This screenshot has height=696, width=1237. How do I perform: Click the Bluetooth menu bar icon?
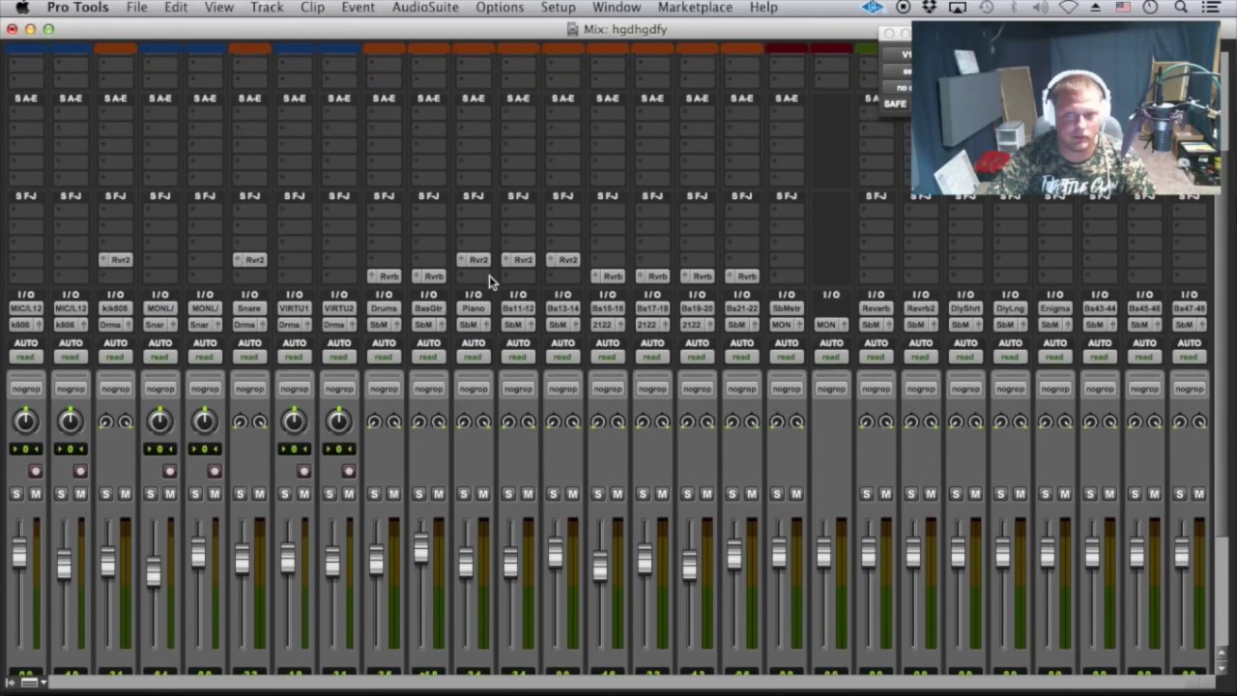click(1013, 8)
